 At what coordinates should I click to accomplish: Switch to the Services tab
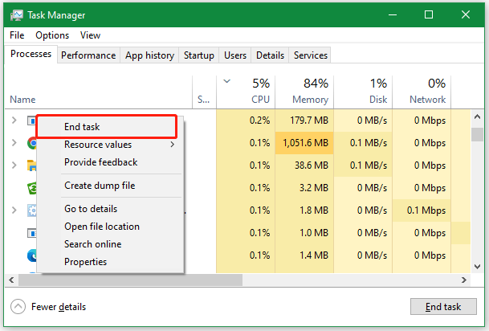pos(311,55)
